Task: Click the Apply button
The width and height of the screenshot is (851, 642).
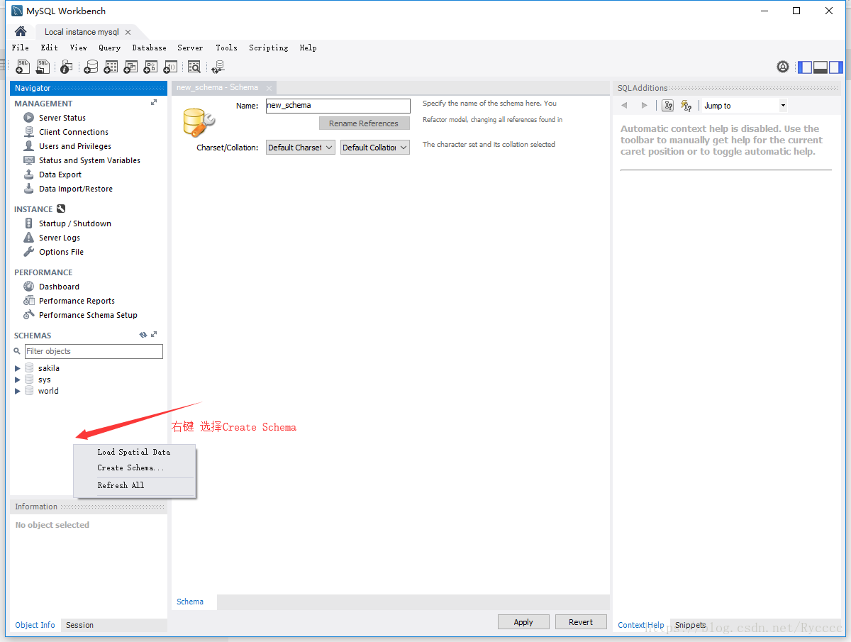Action: point(523,622)
